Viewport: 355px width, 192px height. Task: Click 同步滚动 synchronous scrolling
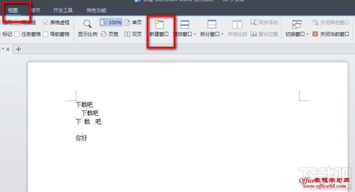click(x=264, y=23)
